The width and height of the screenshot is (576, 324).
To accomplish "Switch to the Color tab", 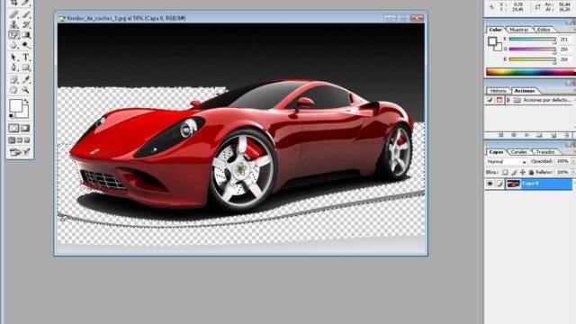I will pos(495,30).
